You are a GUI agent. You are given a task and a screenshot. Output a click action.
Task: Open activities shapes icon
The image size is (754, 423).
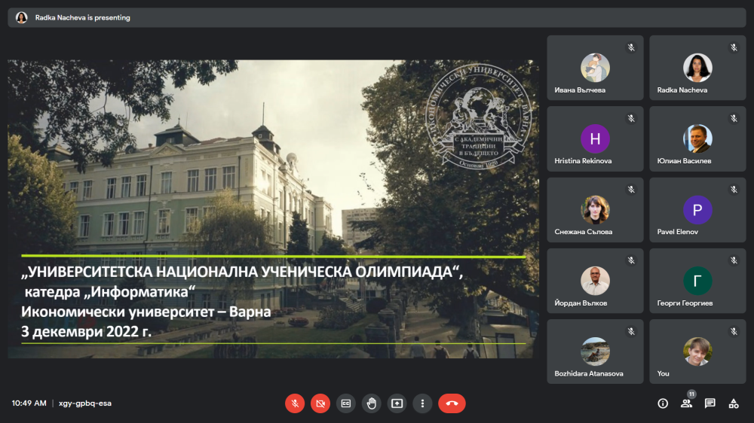[734, 403]
